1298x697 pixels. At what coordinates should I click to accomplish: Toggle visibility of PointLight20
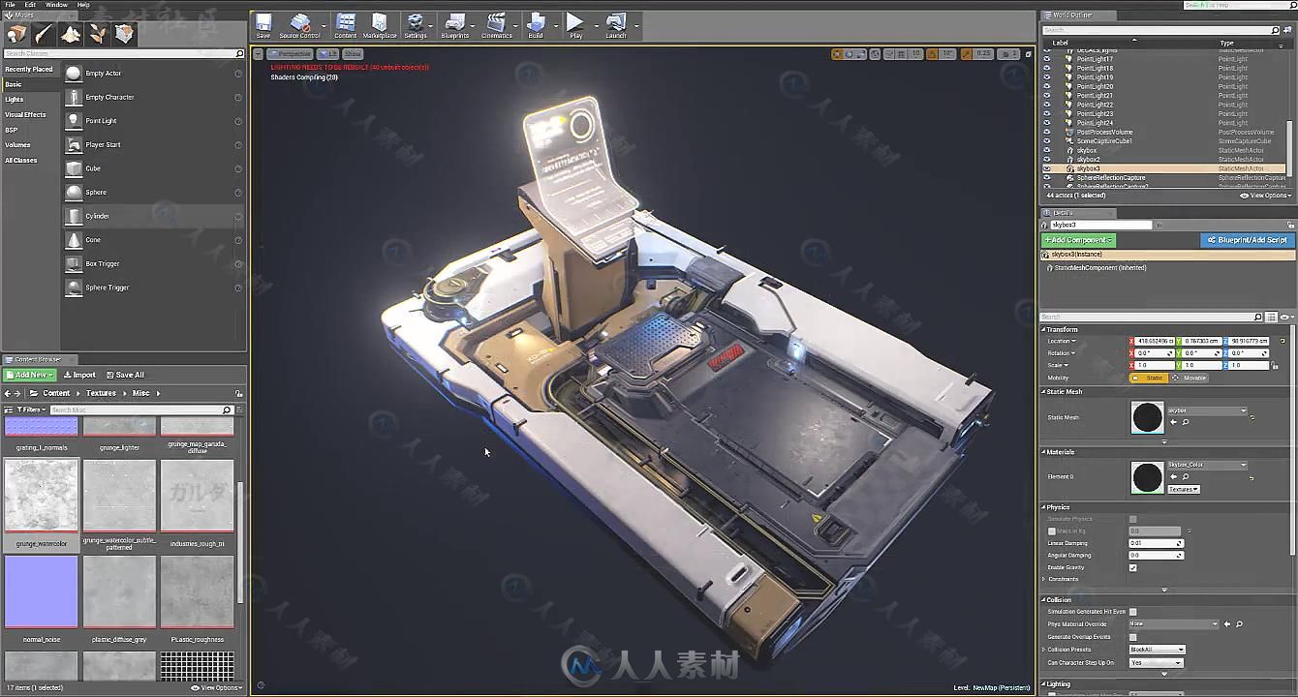[x=1046, y=86]
